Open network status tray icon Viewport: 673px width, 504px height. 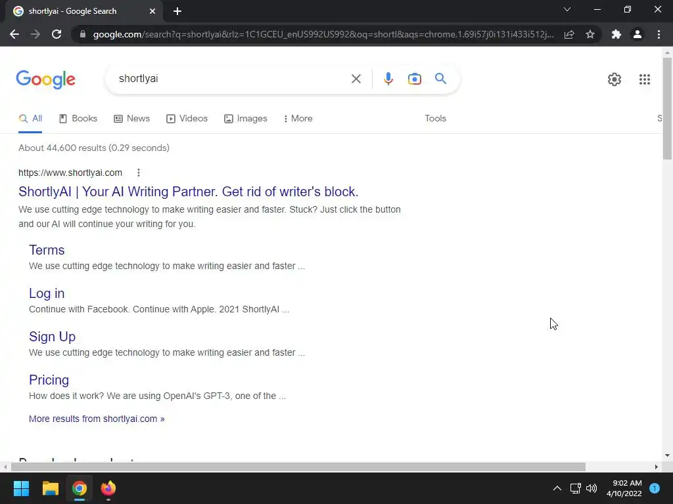(575, 488)
